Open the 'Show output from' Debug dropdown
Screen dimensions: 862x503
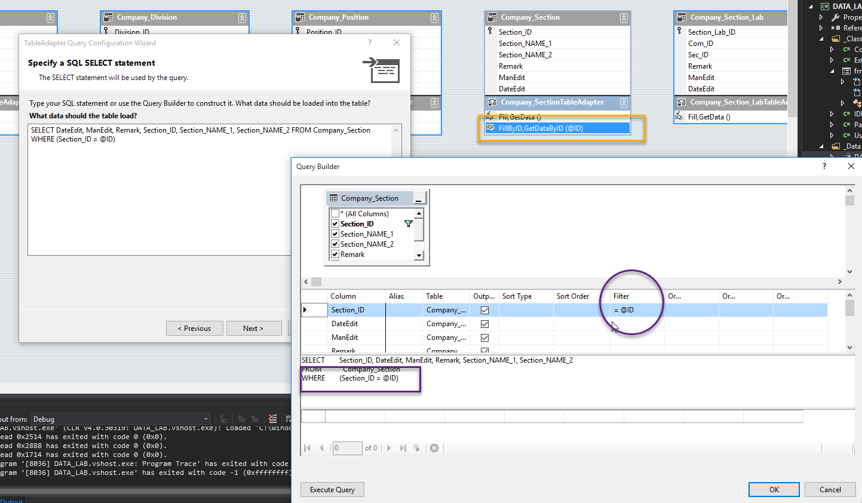(205, 419)
